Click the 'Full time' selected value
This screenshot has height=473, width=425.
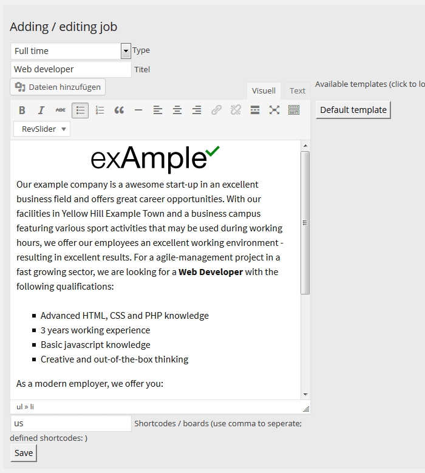pos(32,51)
